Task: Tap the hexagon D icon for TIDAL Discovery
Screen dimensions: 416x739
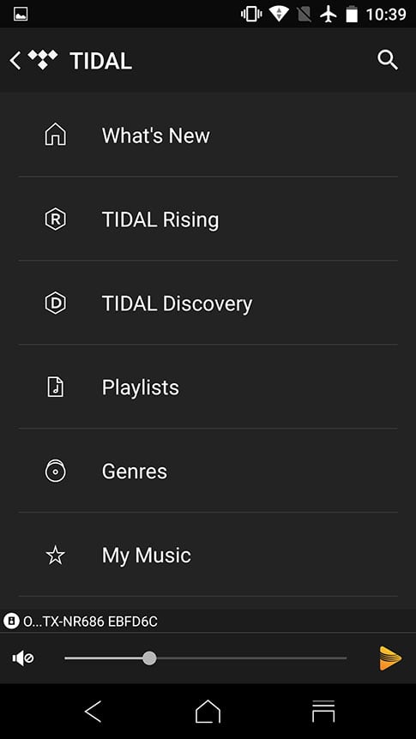Action: click(55, 303)
